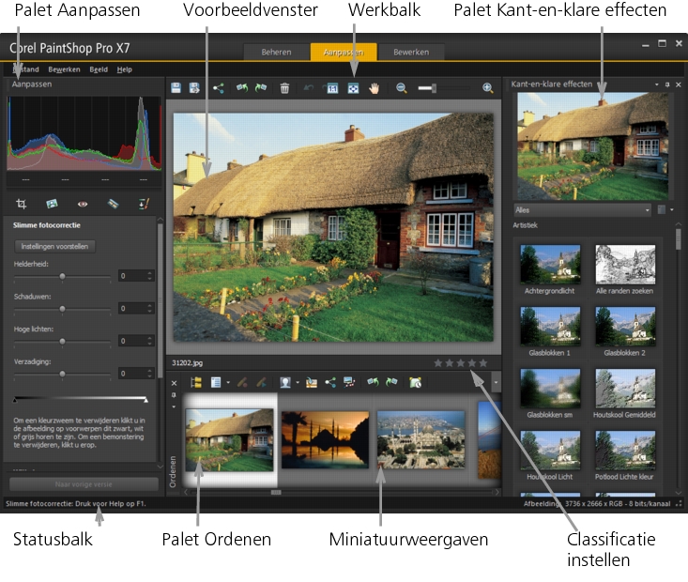Click the 31202.jpg file name
Screen dimensions: 688x582
point(188,363)
